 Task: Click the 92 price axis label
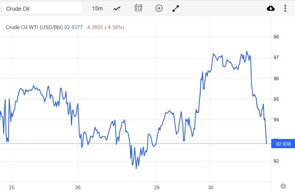point(276,161)
